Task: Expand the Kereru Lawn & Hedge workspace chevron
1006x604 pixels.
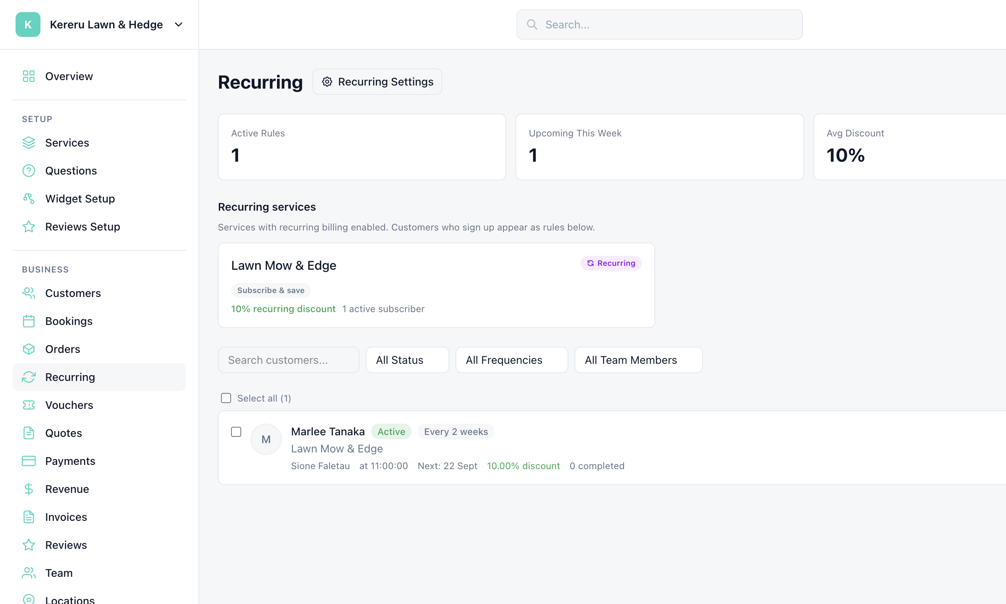Action: [x=179, y=24]
